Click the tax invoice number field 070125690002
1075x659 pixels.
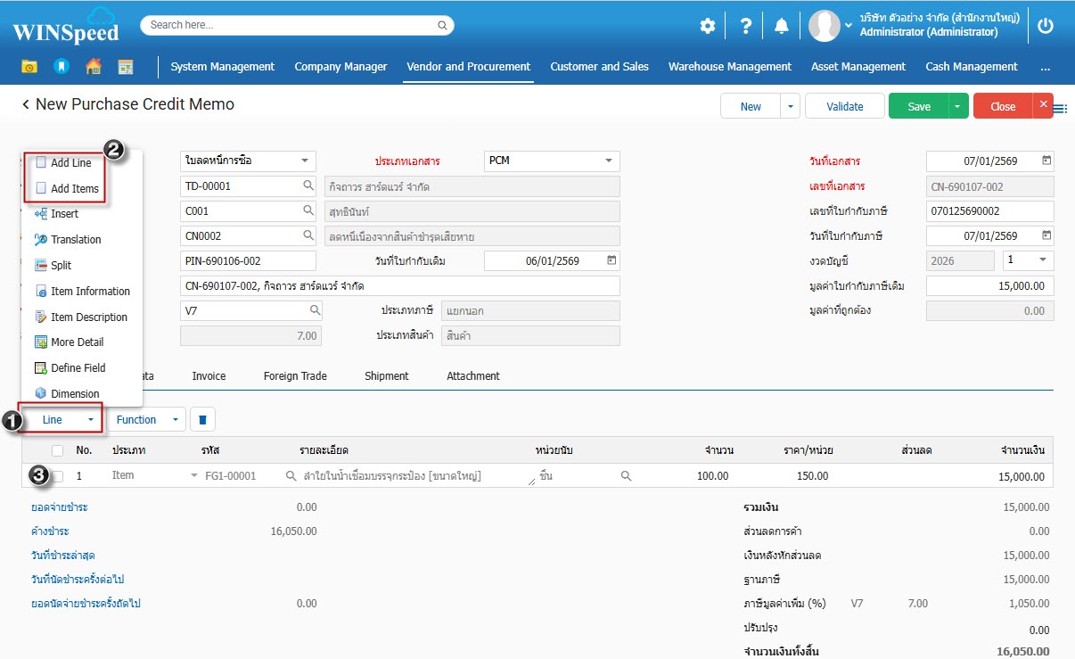pyautogui.click(x=989, y=211)
